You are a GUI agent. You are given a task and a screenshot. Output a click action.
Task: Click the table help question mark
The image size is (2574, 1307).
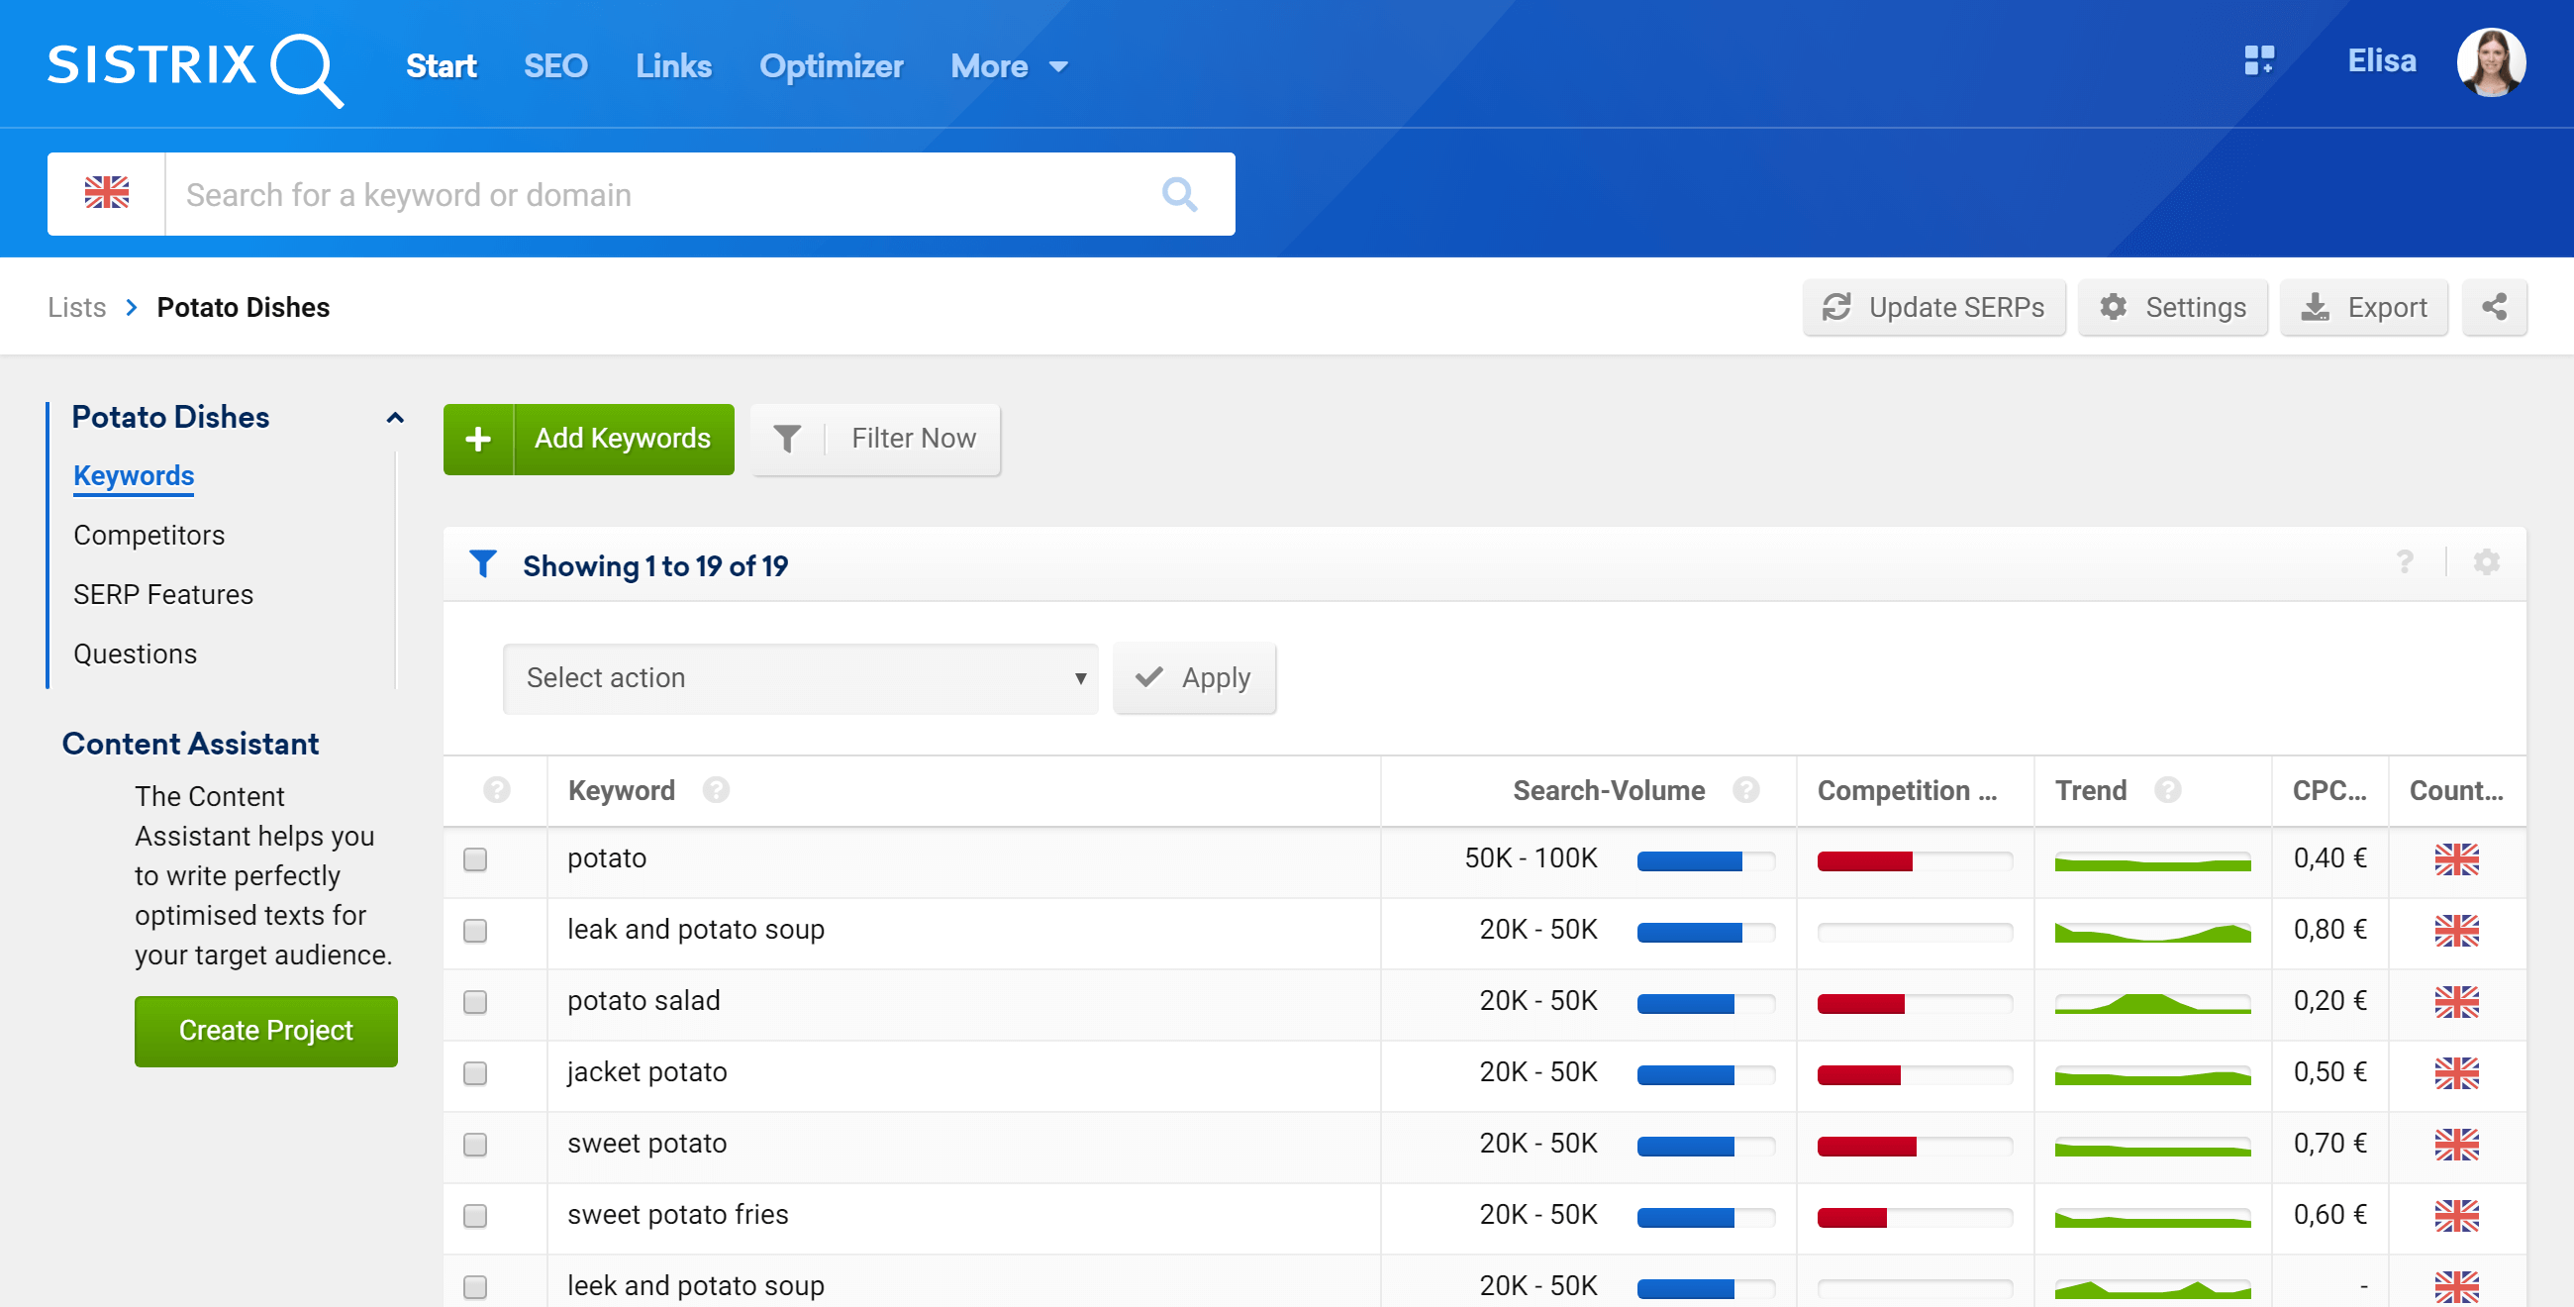pos(2404,562)
